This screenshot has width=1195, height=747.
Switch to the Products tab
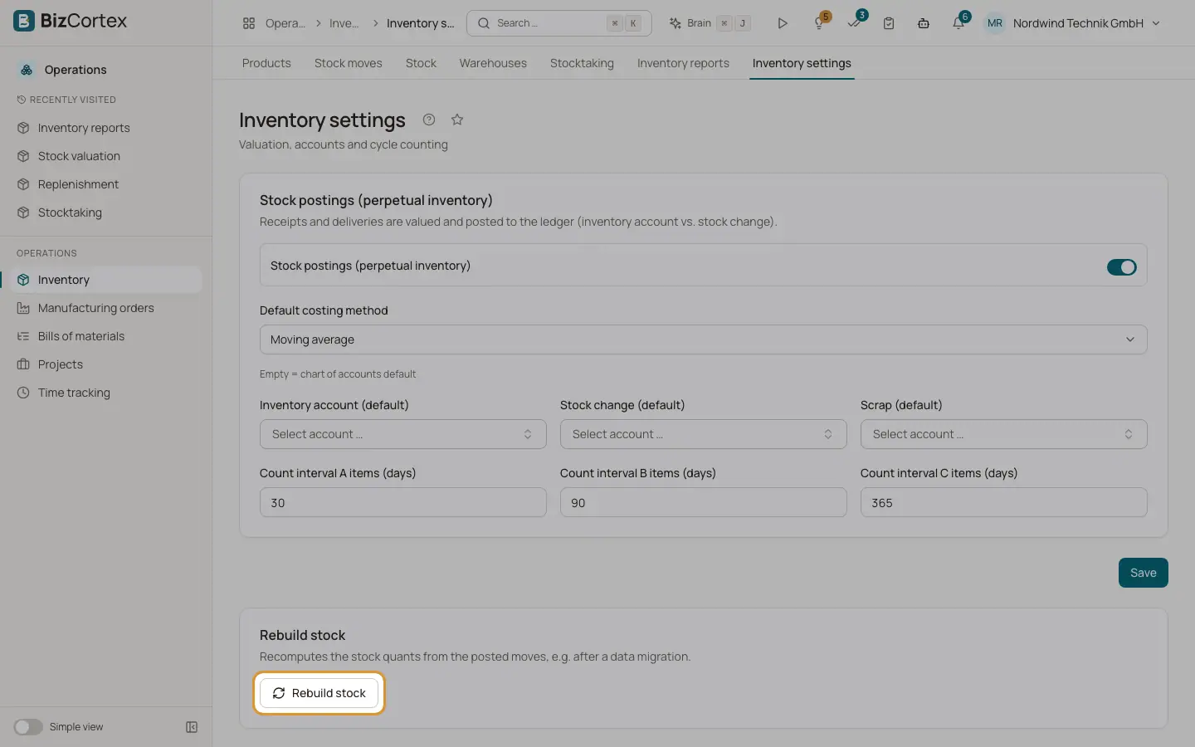point(266,63)
